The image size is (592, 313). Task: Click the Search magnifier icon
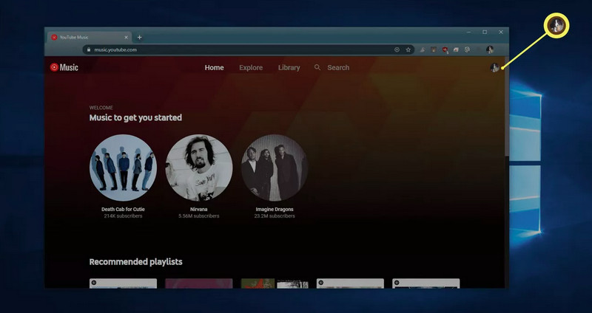pos(317,67)
